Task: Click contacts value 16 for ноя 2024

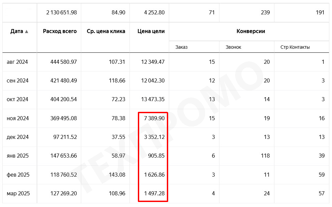Action: click(322, 118)
